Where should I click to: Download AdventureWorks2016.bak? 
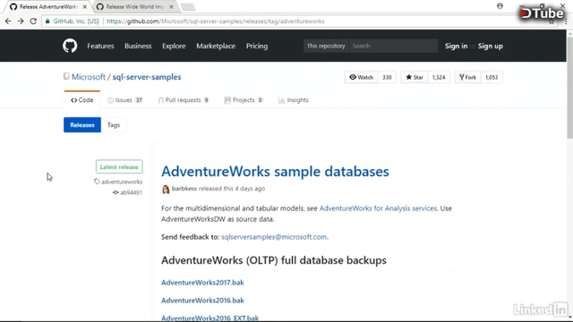(202, 301)
